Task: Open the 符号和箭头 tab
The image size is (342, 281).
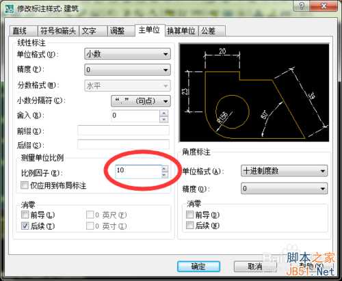Action: tap(58, 31)
